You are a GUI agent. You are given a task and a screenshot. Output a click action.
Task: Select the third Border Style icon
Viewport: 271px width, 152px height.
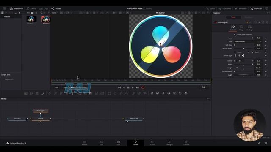pos(243,56)
